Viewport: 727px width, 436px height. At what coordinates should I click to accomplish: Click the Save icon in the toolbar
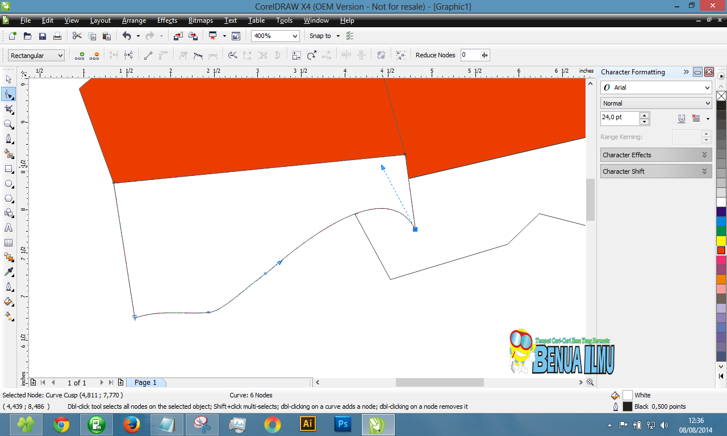43,36
